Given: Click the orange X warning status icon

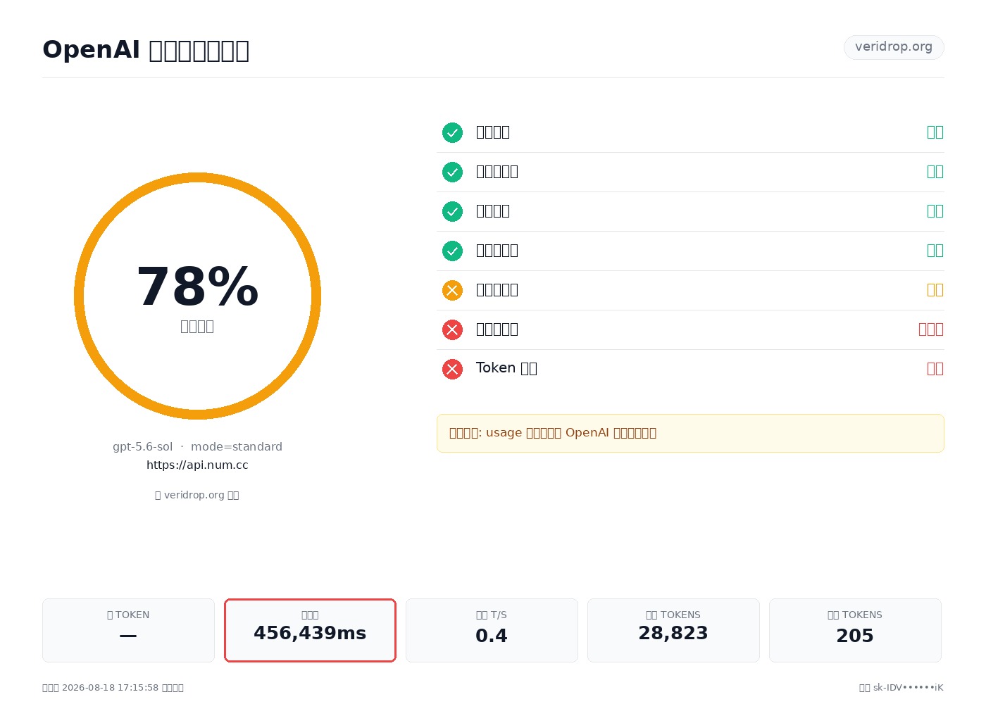Looking at the screenshot, I should (452, 290).
